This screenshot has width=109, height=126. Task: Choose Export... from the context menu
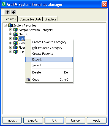click(49, 59)
